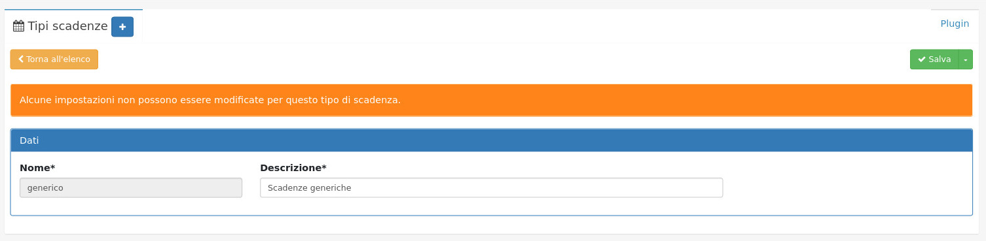Image resolution: width=986 pixels, height=241 pixels.
Task: Click the left chevron in Torna all'elenco
Action: point(21,59)
